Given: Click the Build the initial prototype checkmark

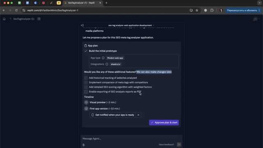Looking at the screenshot, I should (86, 51).
